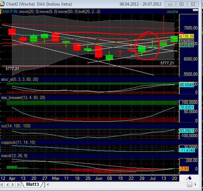Click the large red candle at Jun

(x=98, y=51)
